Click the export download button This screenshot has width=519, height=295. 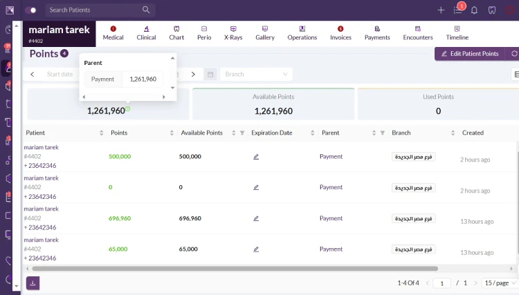click(x=33, y=283)
